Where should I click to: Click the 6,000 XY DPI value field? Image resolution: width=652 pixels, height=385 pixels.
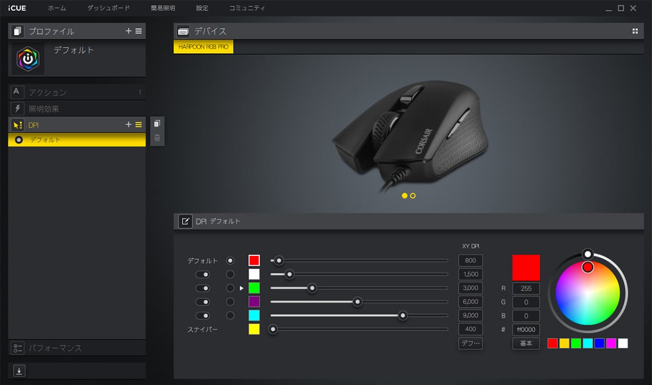pyautogui.click(x=471, y=301)
